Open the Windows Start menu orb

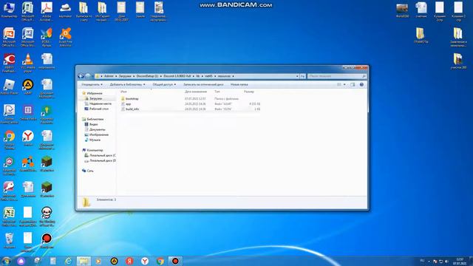(x=6, y=261)
